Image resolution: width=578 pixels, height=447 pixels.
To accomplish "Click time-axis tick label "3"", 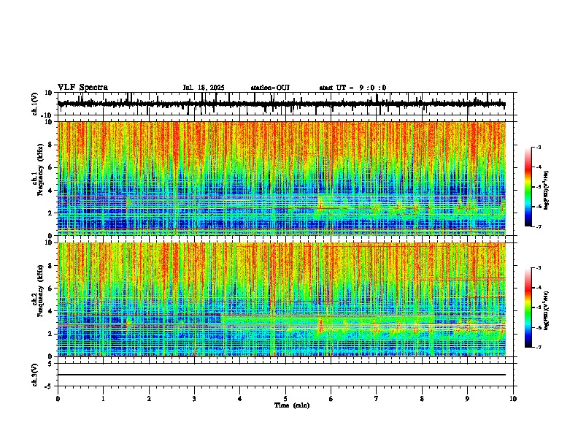I will point(194,399).
